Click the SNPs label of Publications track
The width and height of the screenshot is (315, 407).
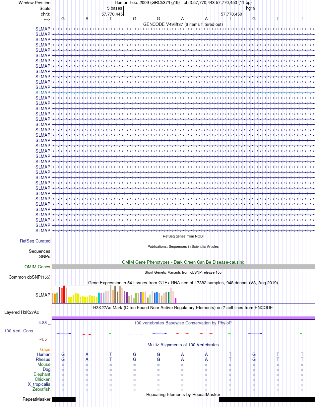click(x=45, y=256)
